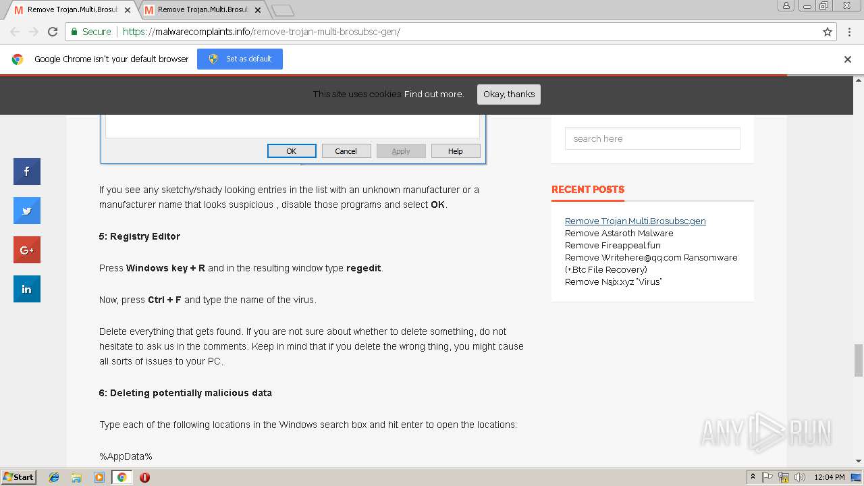Click the page vertical scrollbar thumb
The height and width of the screenshot is (486, 864).
859,360
